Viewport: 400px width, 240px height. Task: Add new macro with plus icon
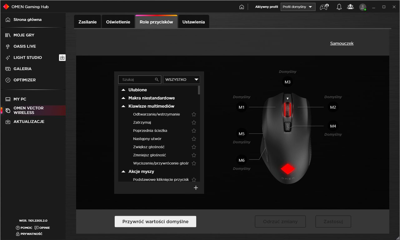[196, 188]
